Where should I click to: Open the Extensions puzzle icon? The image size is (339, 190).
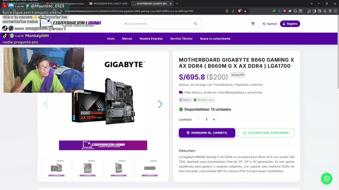295,11
